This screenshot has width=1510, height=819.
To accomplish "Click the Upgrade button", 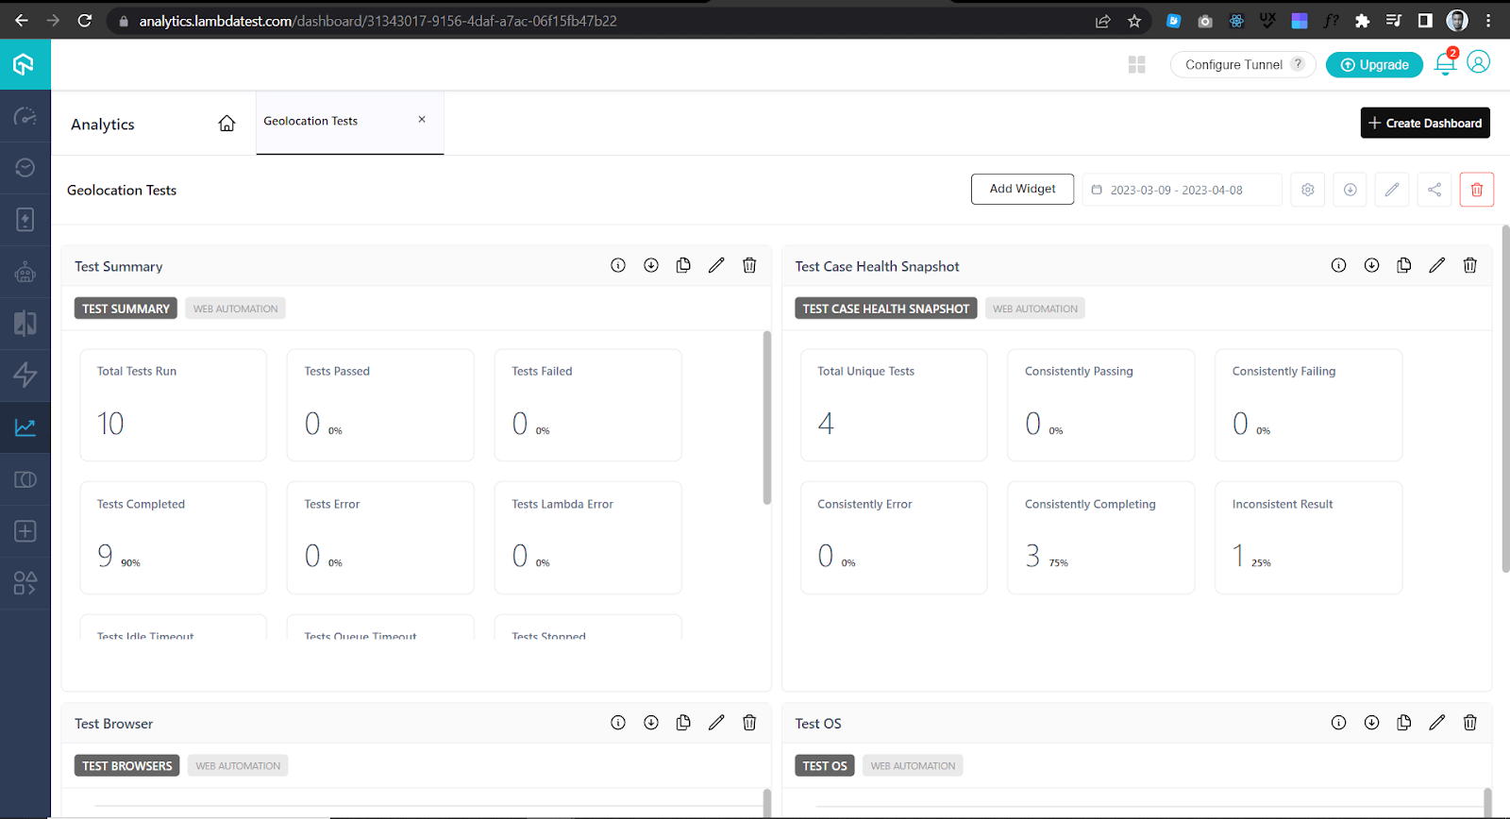I will (x=1374, y=64).
